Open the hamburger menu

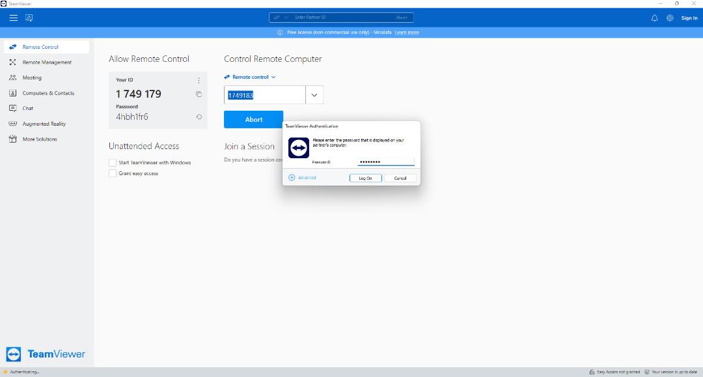tap(14, 18)
